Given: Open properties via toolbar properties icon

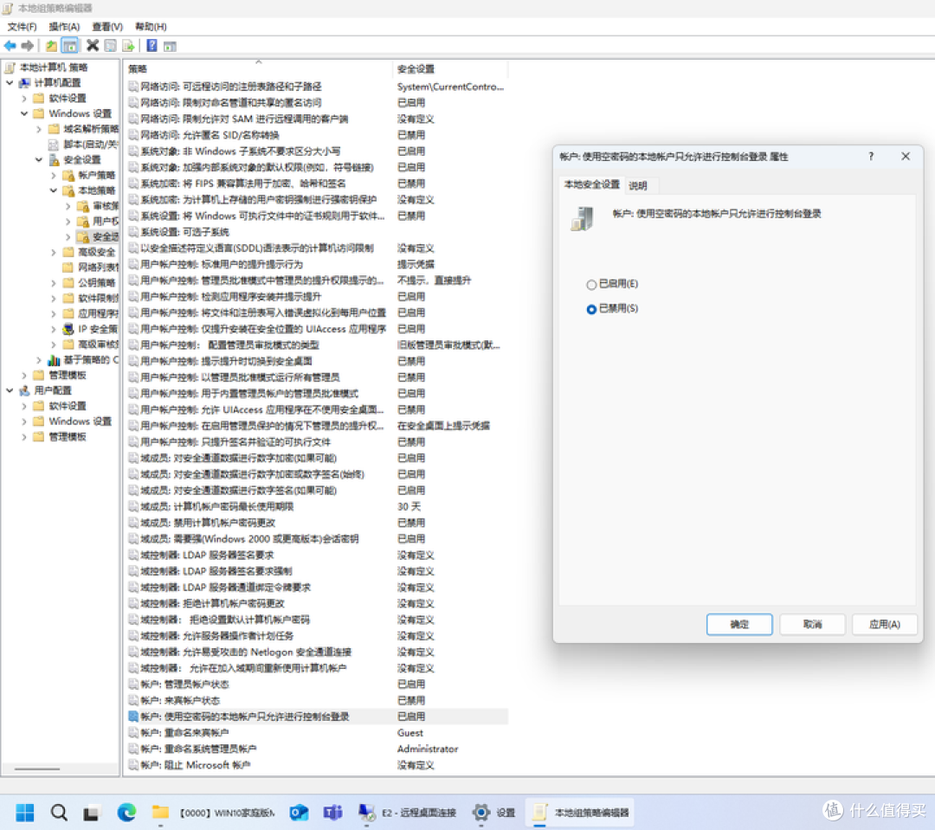Looking at the screenshot, I should 110,45.
